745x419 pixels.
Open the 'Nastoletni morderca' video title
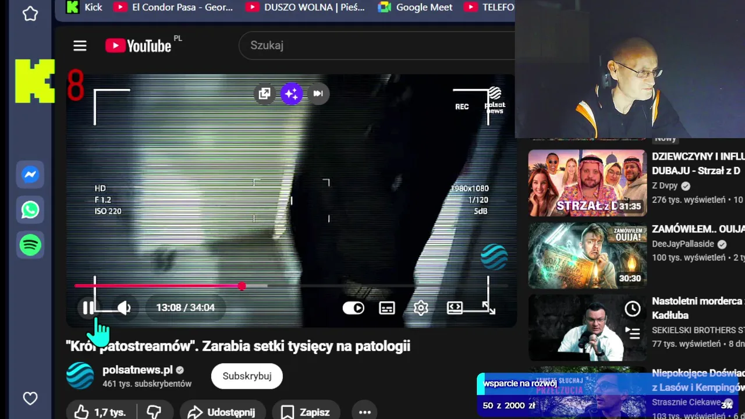pos(698,308)
